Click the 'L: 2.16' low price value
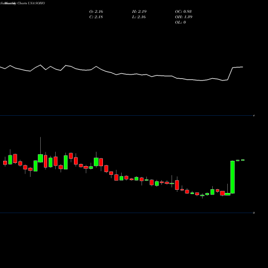 tap(139, 17)
